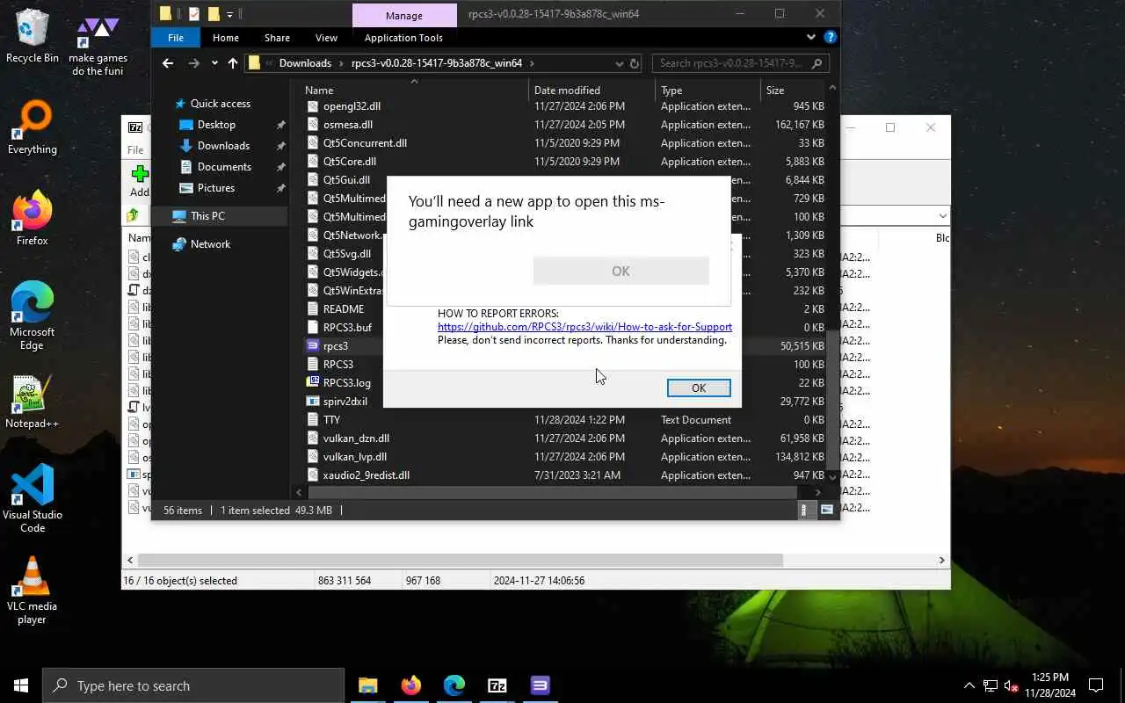The image size is (1125, 703).
Task: Select the Manage contextual tab
Action: [x=404, y=15]
